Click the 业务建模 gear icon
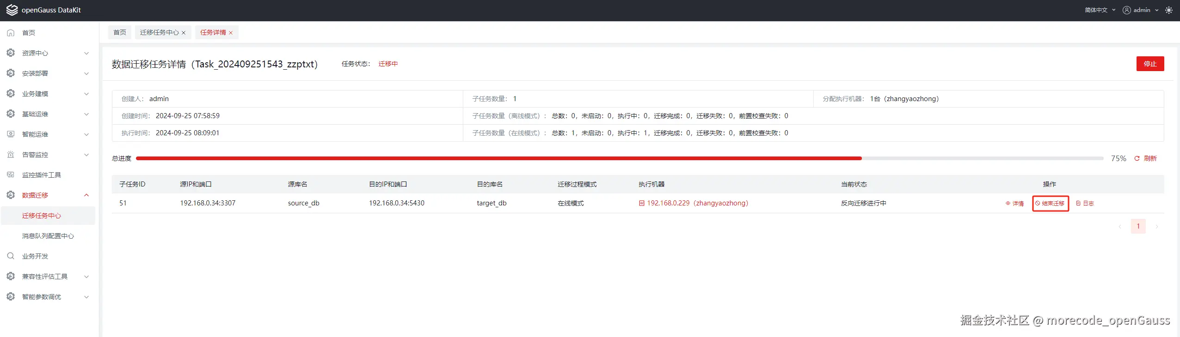 [11, 94]
